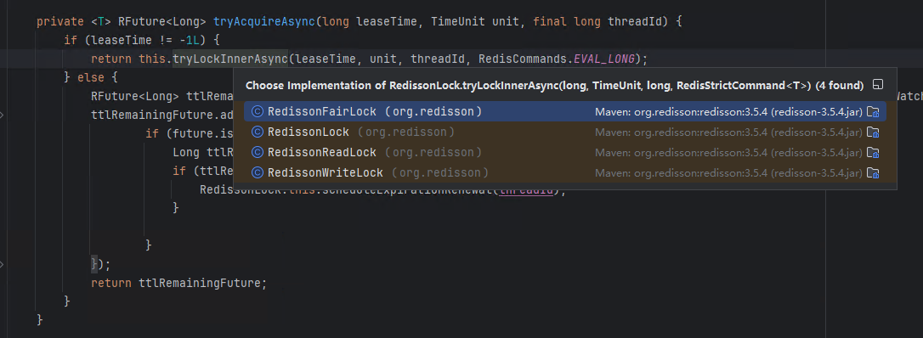This screenshot has width=923, height=338.
Task: Click the tryAcquireAsync method name
Action: pos(264,22)
